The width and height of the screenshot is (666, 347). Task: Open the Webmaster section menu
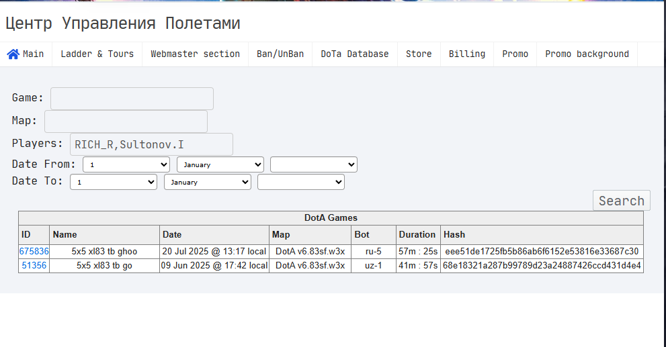coord(196,54)
